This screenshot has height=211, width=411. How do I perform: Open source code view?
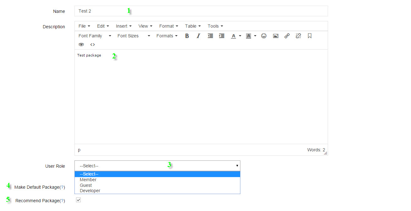pyautogui.click(x=92, y=45)
